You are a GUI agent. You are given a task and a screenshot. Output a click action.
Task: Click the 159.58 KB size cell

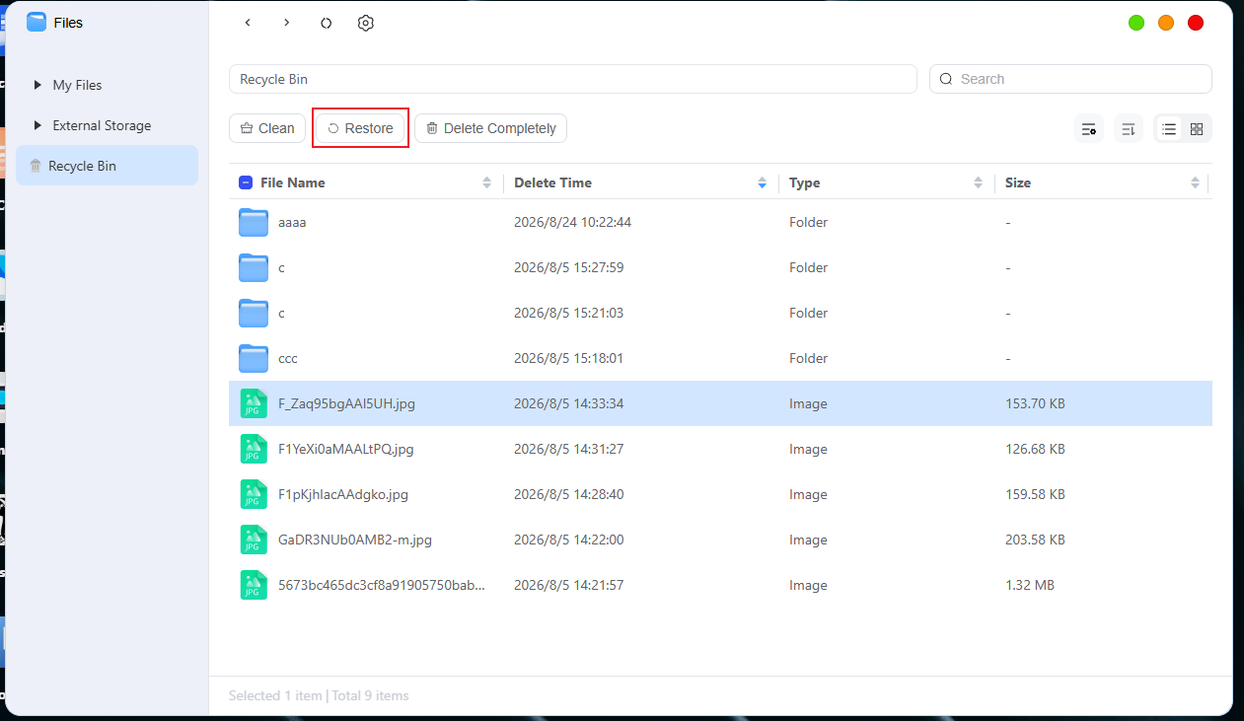(1035, 494)
